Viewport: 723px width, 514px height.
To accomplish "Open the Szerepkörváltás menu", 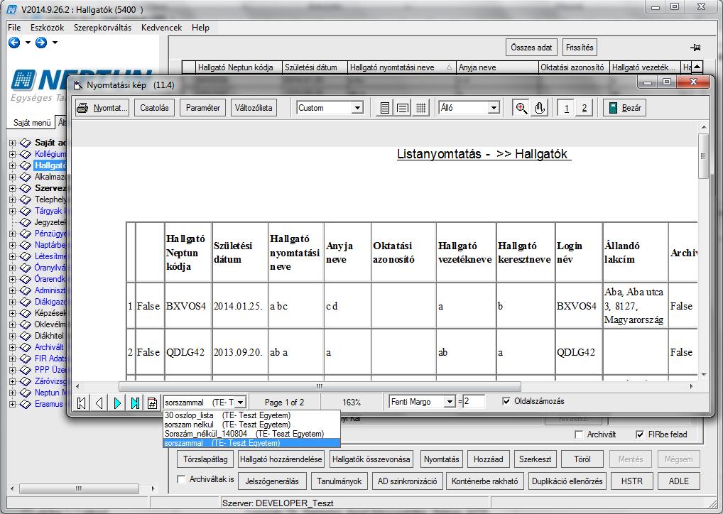I will [x=102, y=28].
